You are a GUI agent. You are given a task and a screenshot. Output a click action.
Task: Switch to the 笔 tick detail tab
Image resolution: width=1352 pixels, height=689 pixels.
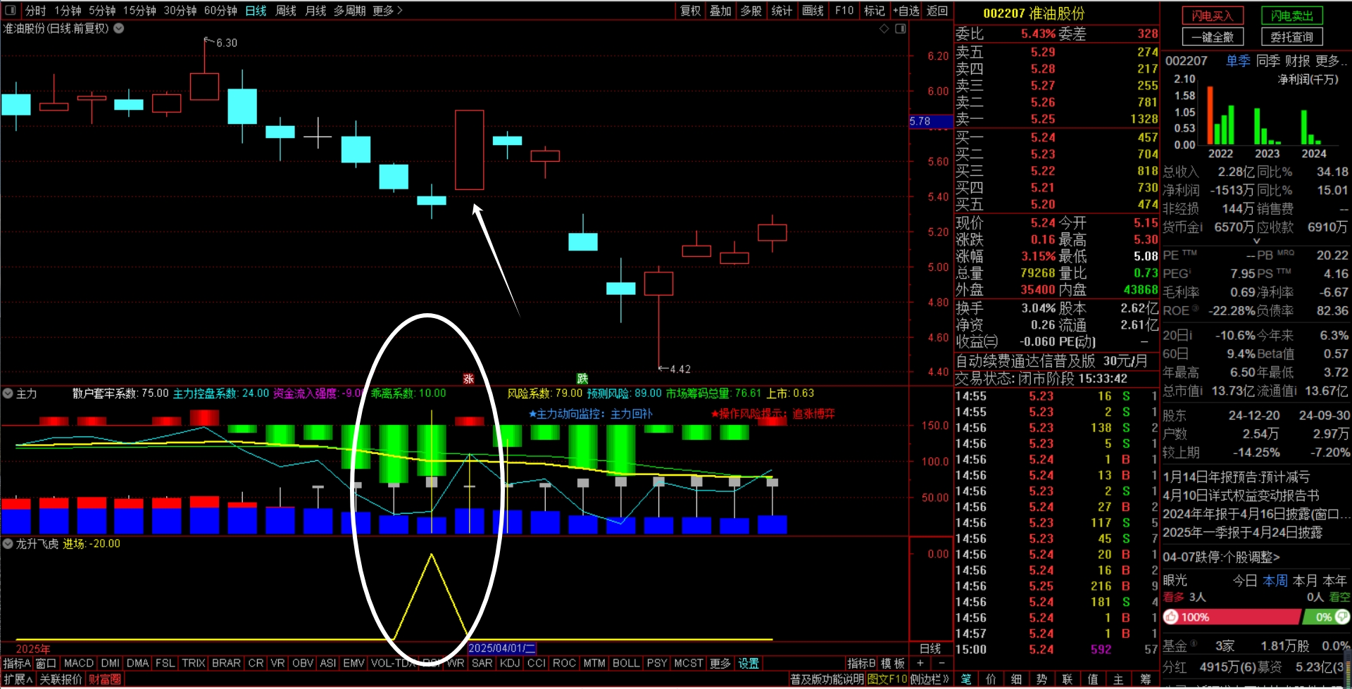click(x=966, y=679)
